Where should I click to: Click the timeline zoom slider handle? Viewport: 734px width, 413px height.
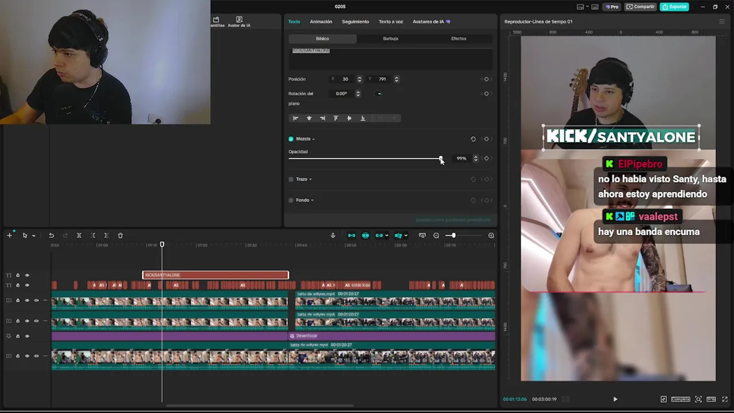click(x=453, y=235)
